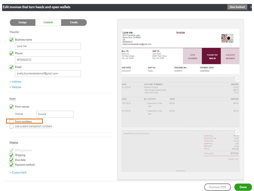254x191 pixels.
Task: Click the Share feedback button
Action: pos(237,7)
